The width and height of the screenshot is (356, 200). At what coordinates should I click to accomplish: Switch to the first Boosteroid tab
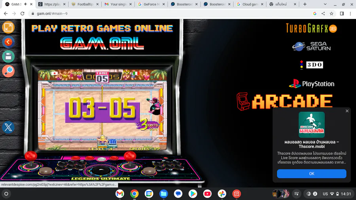[184, 4]
